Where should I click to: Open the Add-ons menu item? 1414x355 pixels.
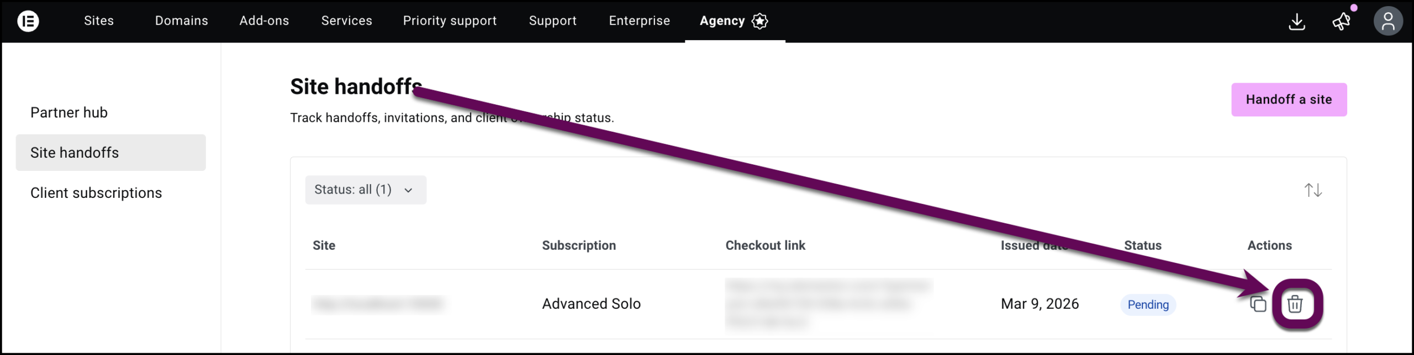264,21
